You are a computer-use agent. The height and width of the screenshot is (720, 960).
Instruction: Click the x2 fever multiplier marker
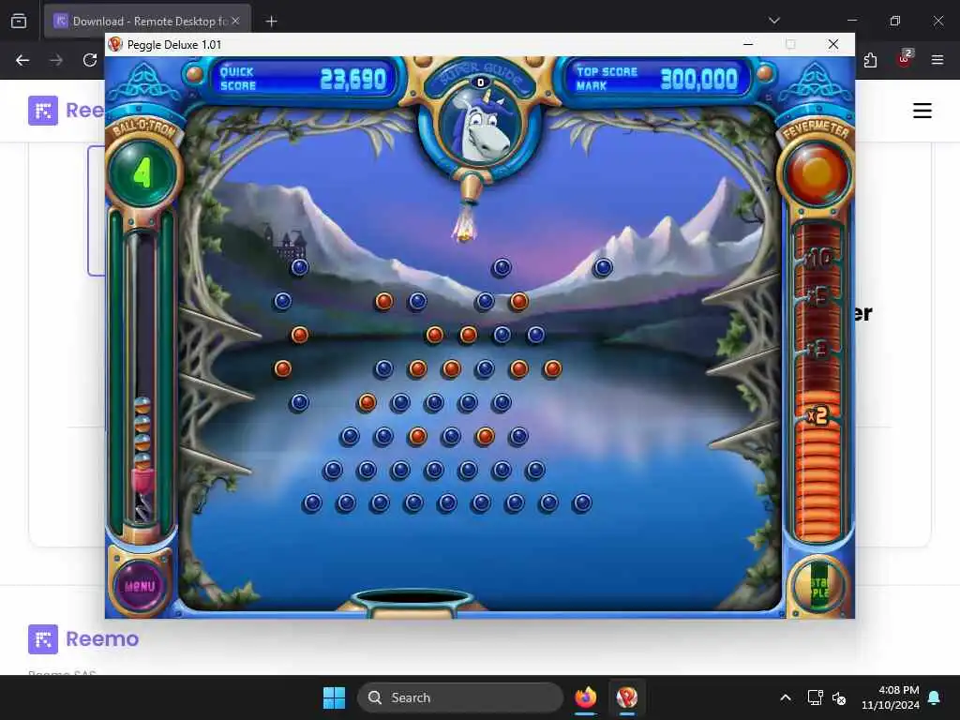(817, 415)
